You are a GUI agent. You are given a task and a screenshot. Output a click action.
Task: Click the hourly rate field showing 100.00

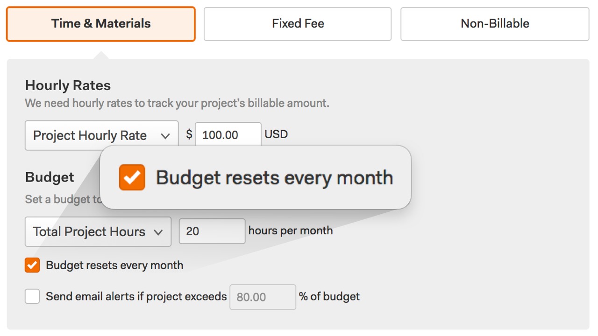[x=228, y=134]
